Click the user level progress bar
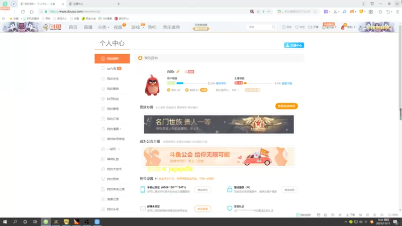The width and height of the screenshot is (402, 226). point(191,83)
